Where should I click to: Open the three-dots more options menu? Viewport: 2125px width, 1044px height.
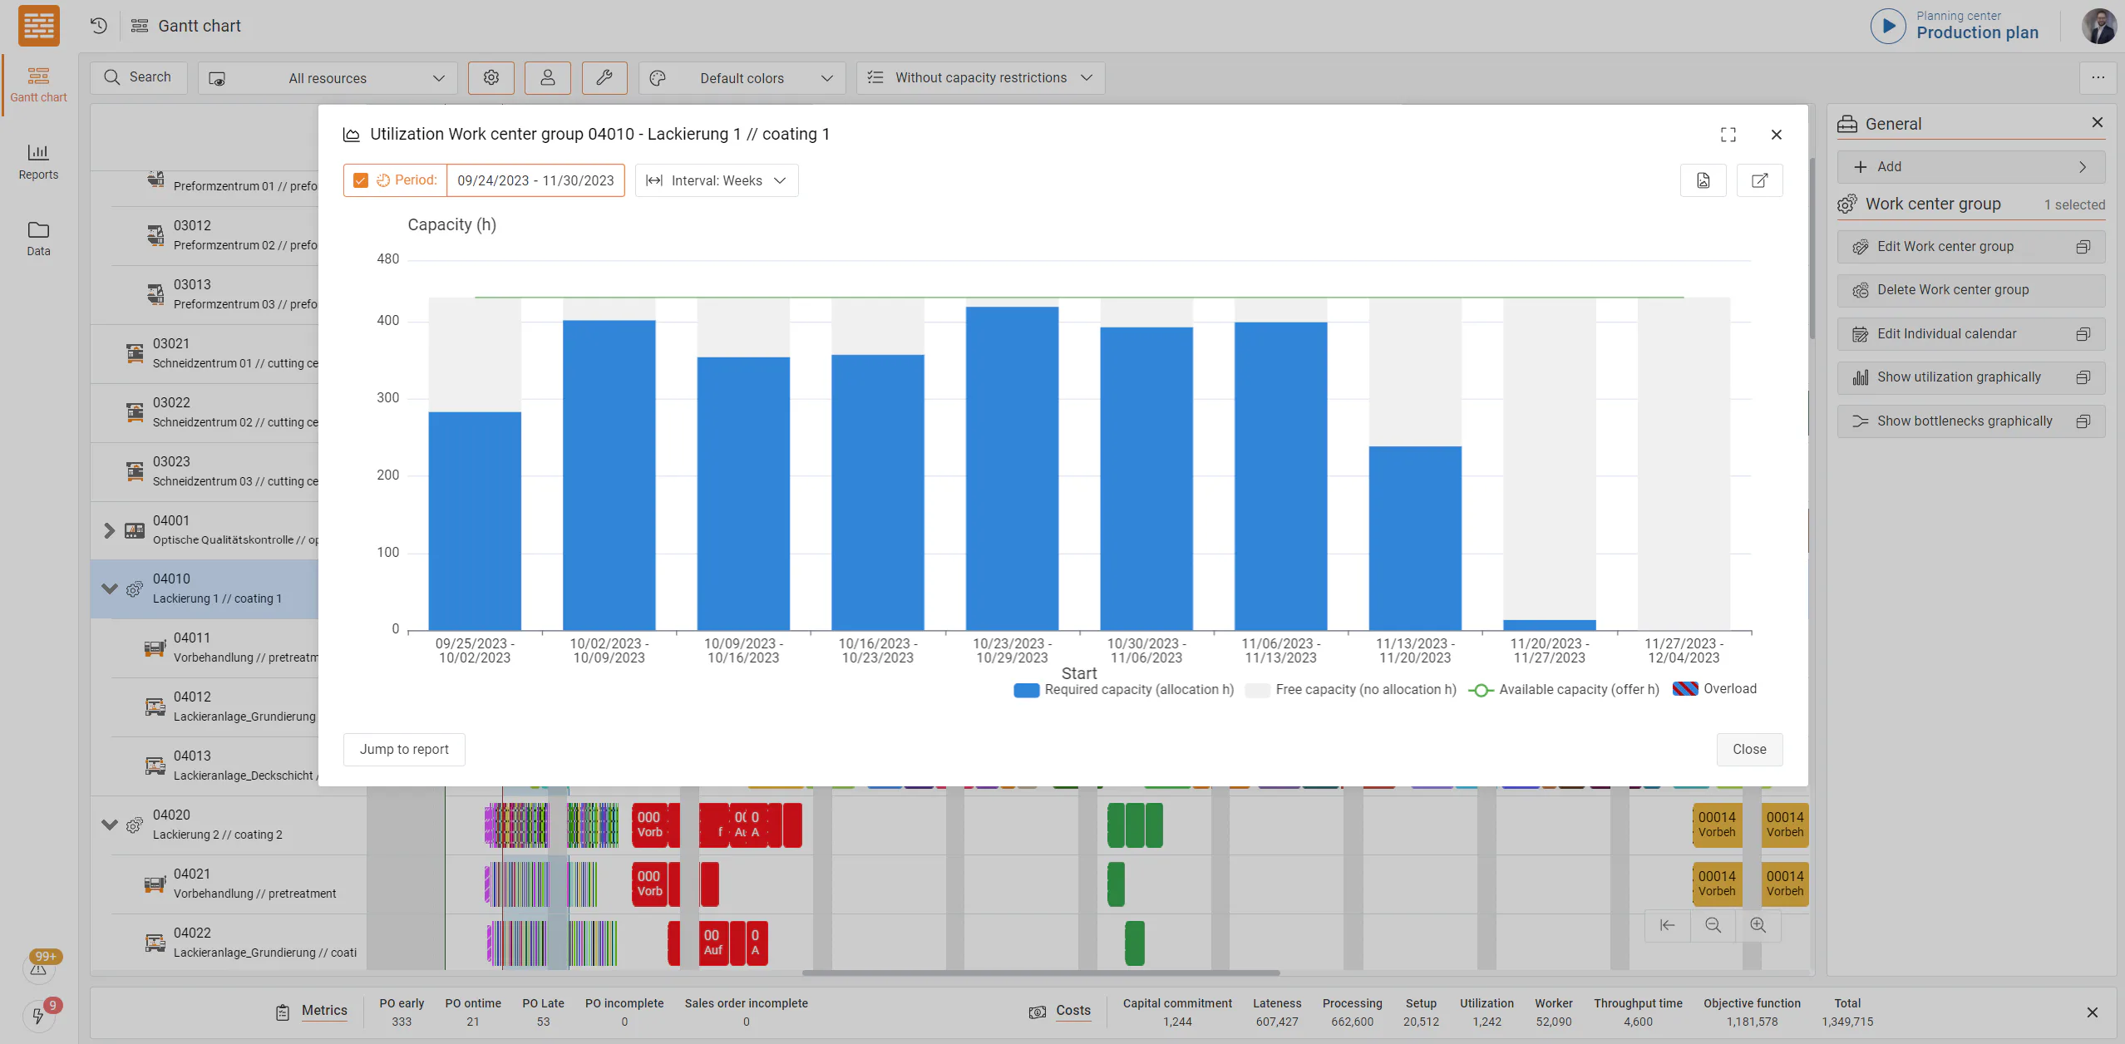(2098, 77)
